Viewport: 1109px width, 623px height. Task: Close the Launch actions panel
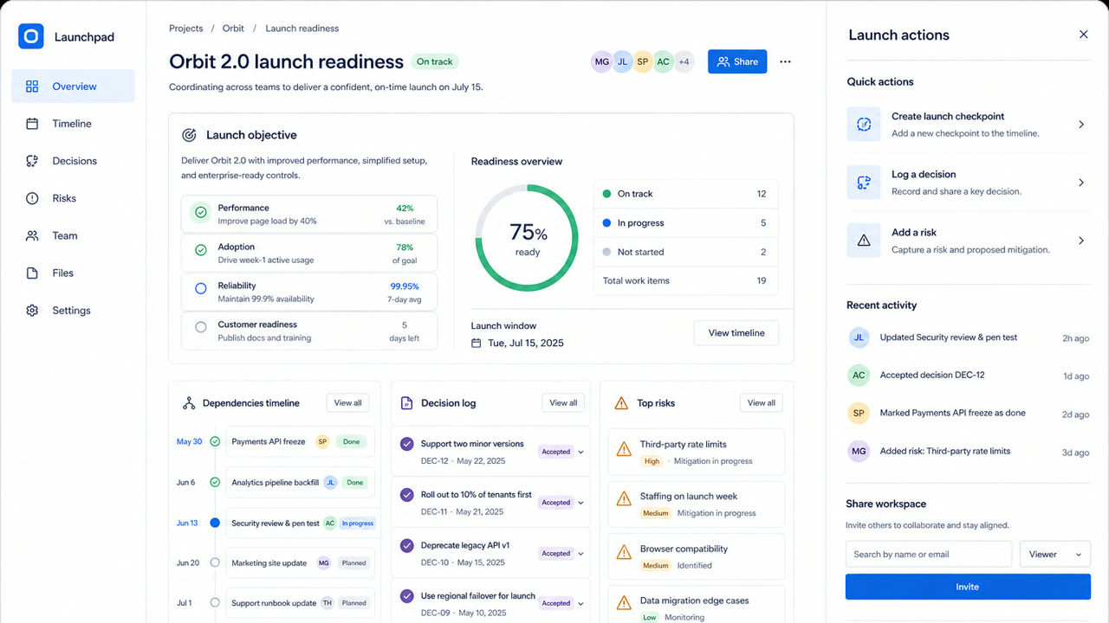coord(1083,35)
